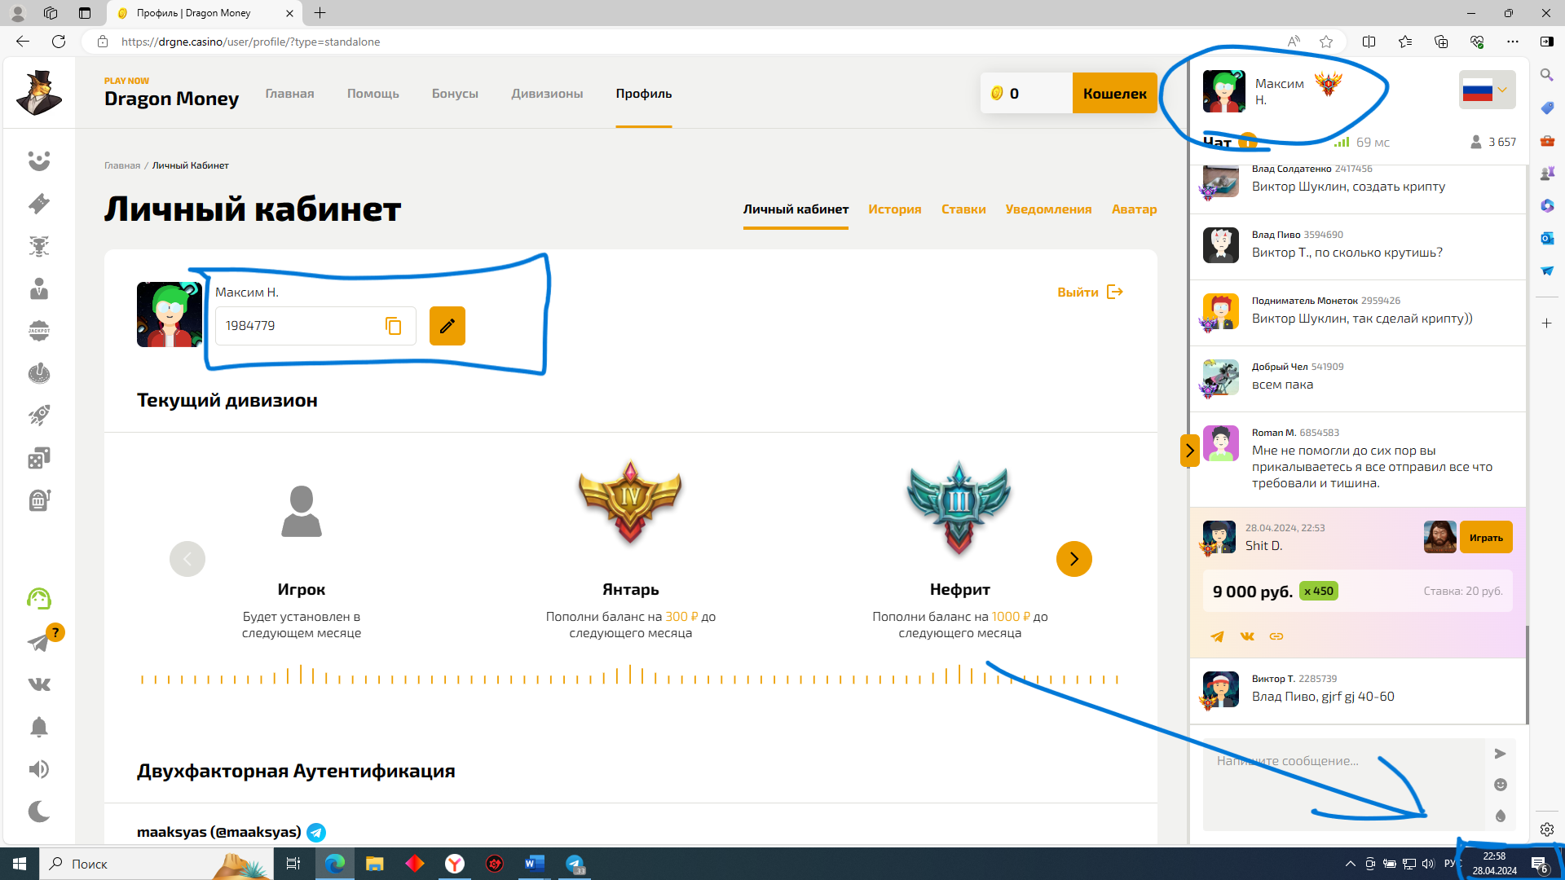1565x880 pixels.
Task: Edit profile name with the pencil button
Action: coord(447,326)
